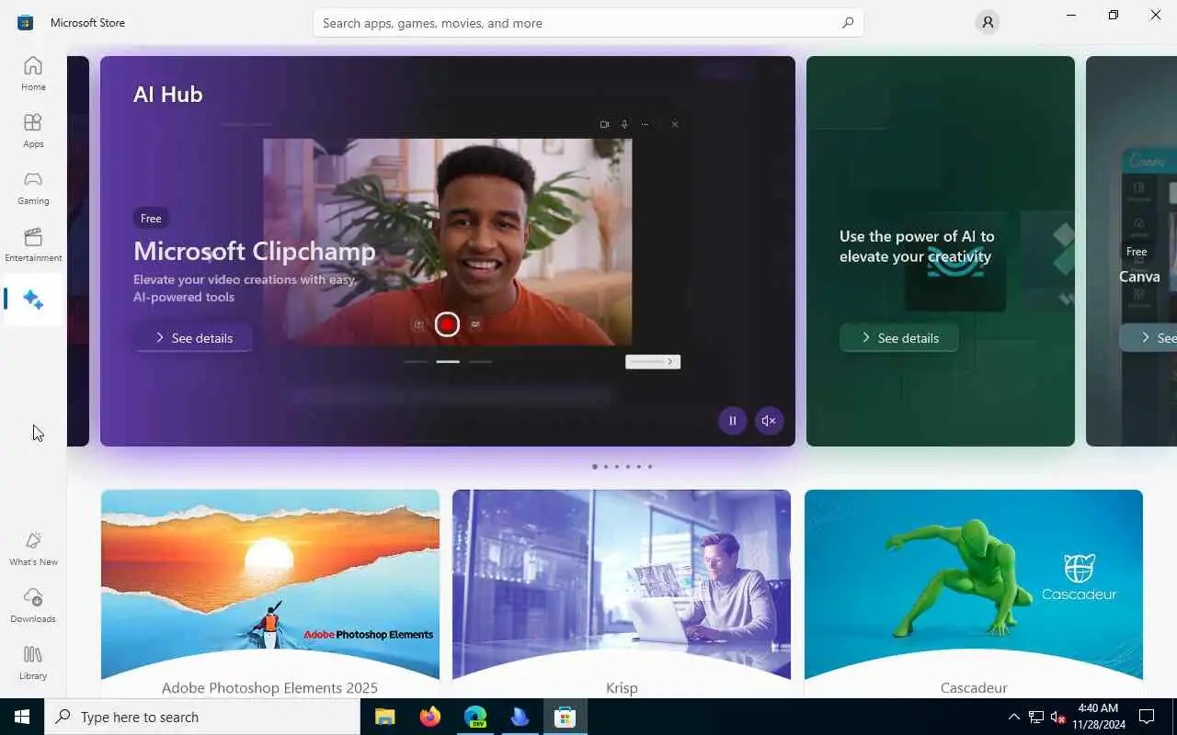
Task: Open Entertainment section in sidebar
Action: pos(33,244)
